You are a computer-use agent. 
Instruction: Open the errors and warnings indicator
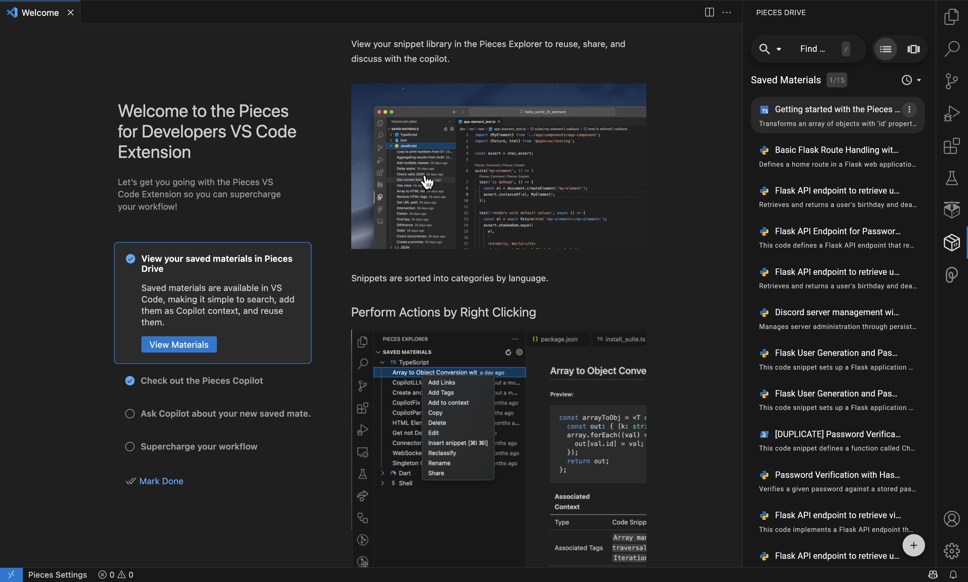point(116,575)
